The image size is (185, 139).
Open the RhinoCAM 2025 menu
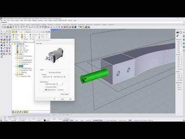click(x=62, y=20)
